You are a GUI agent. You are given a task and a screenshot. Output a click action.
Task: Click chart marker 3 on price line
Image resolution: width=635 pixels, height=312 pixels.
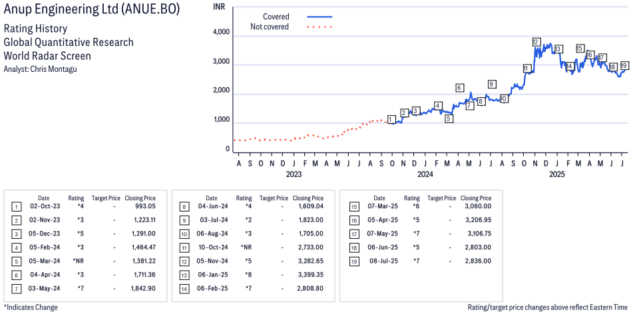[415, 111]
